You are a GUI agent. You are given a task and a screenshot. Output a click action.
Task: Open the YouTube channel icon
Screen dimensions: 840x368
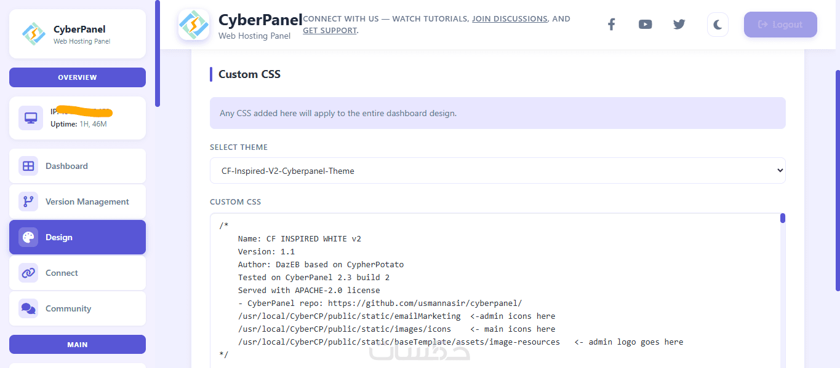pyautogui.click(x=645, y=25)
